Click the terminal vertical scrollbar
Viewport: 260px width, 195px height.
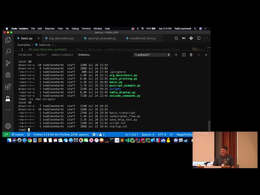209,126
